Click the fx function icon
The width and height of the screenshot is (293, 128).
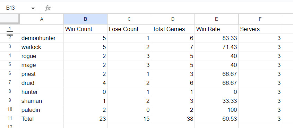(48, 8)
